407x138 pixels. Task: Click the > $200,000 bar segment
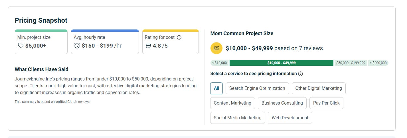[378, 63]
